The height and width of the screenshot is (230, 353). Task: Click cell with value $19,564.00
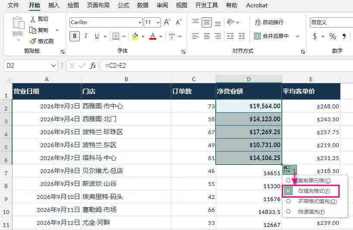tap(249, 106)
